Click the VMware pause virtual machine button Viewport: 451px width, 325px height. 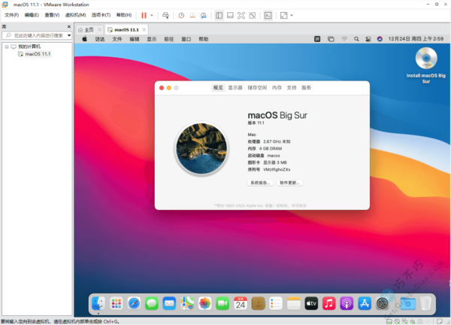[144, 15]
